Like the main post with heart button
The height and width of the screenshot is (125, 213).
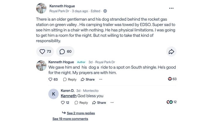(45, 52)
